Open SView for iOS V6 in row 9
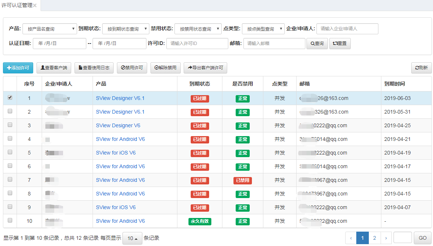433x246 pixels. tap(116, 207)
